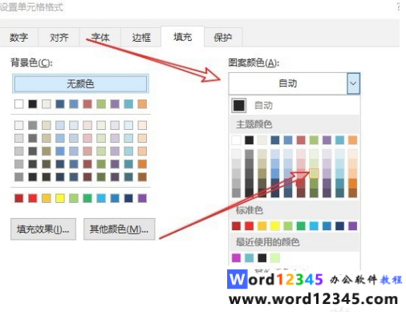The height and width of the screenshot is (312, 406).
Task: Open the 字体 tab
Action: point(100,37)
